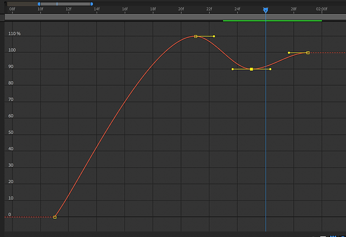Jump to 28f on the time ruler
346x237 pixels.
[x=293, y=9]
